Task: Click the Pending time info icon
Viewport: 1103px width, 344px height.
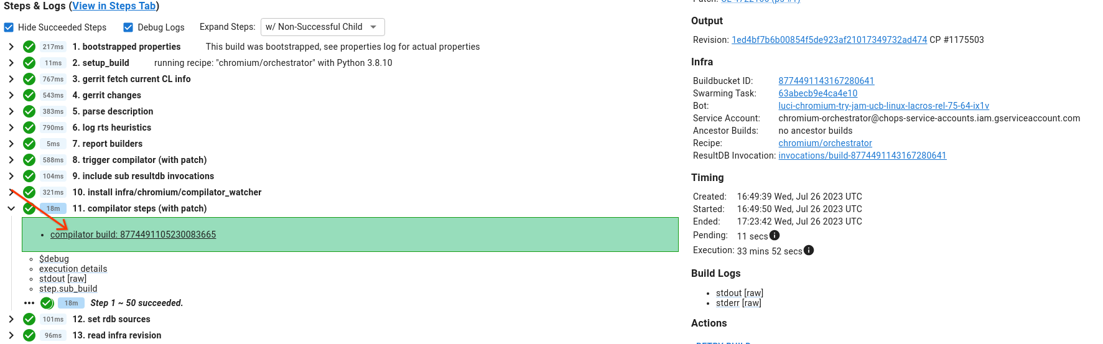Action: point(775,235)
